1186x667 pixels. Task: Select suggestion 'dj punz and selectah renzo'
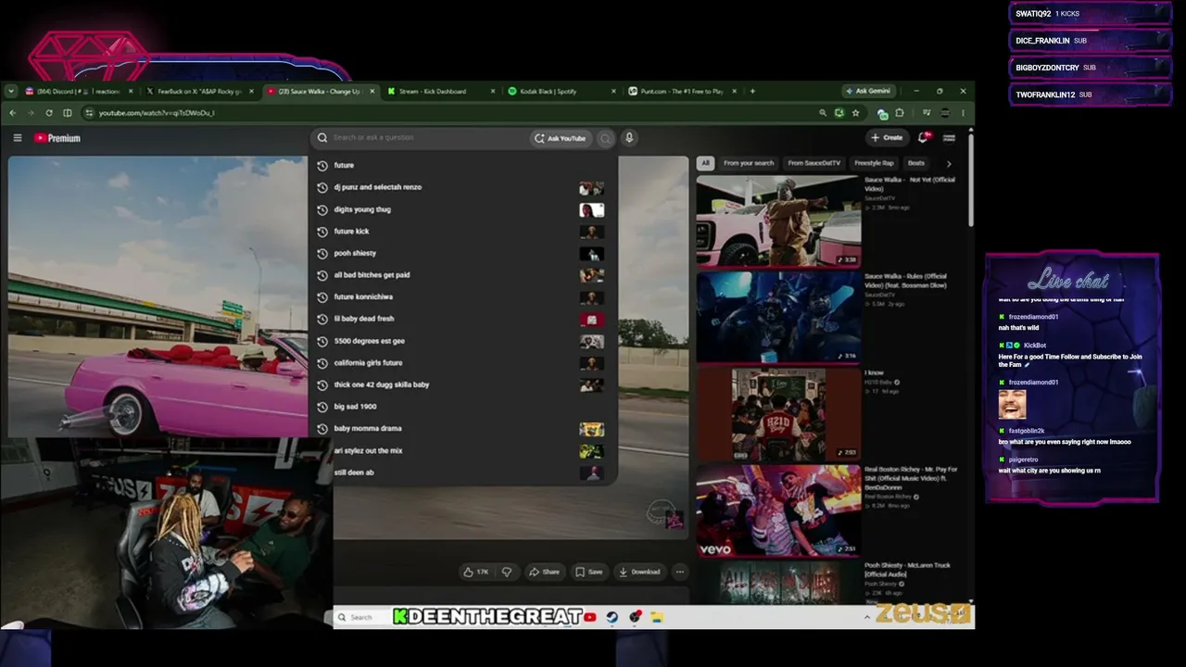463,187
